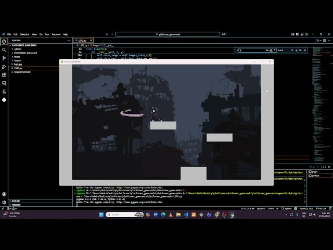The height and width of the screenshot is (250, 333).
Task: Click errors and warnings count in status bar
Action: (11, 208)
